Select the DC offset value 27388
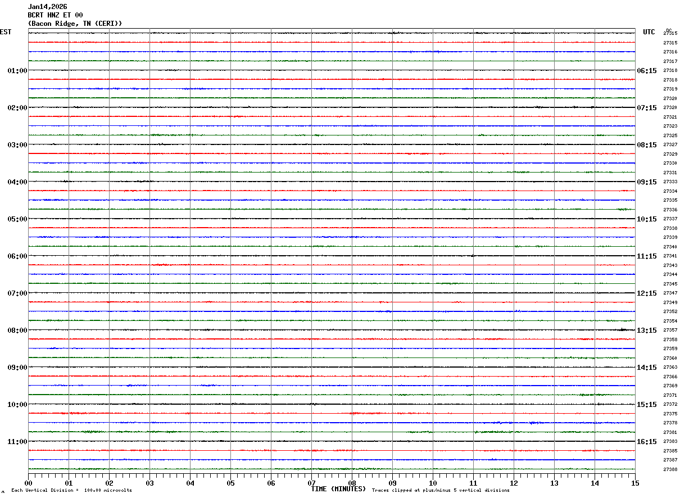Image resolution: width=680 pixels, height=498 pixels. (670, 469)
